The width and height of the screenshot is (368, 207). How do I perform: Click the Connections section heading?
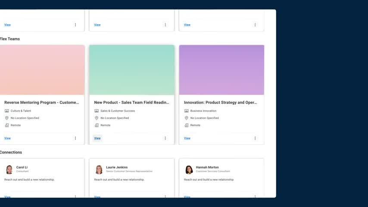coord(11,152)
